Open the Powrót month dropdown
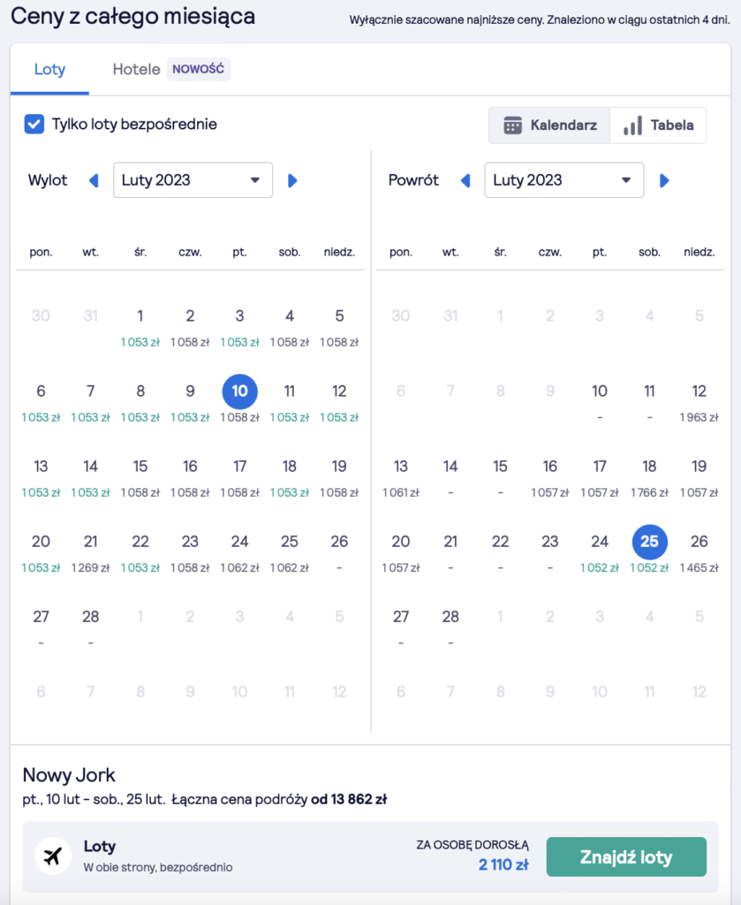The width and height of the screenshot is (741, 905). [x=563, y=180]
